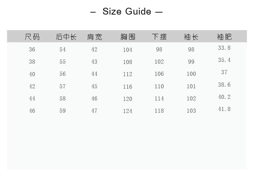Click the 袖肥 column header
The image size is (253, 181).
pyautogui.click(x=224, y=37)
